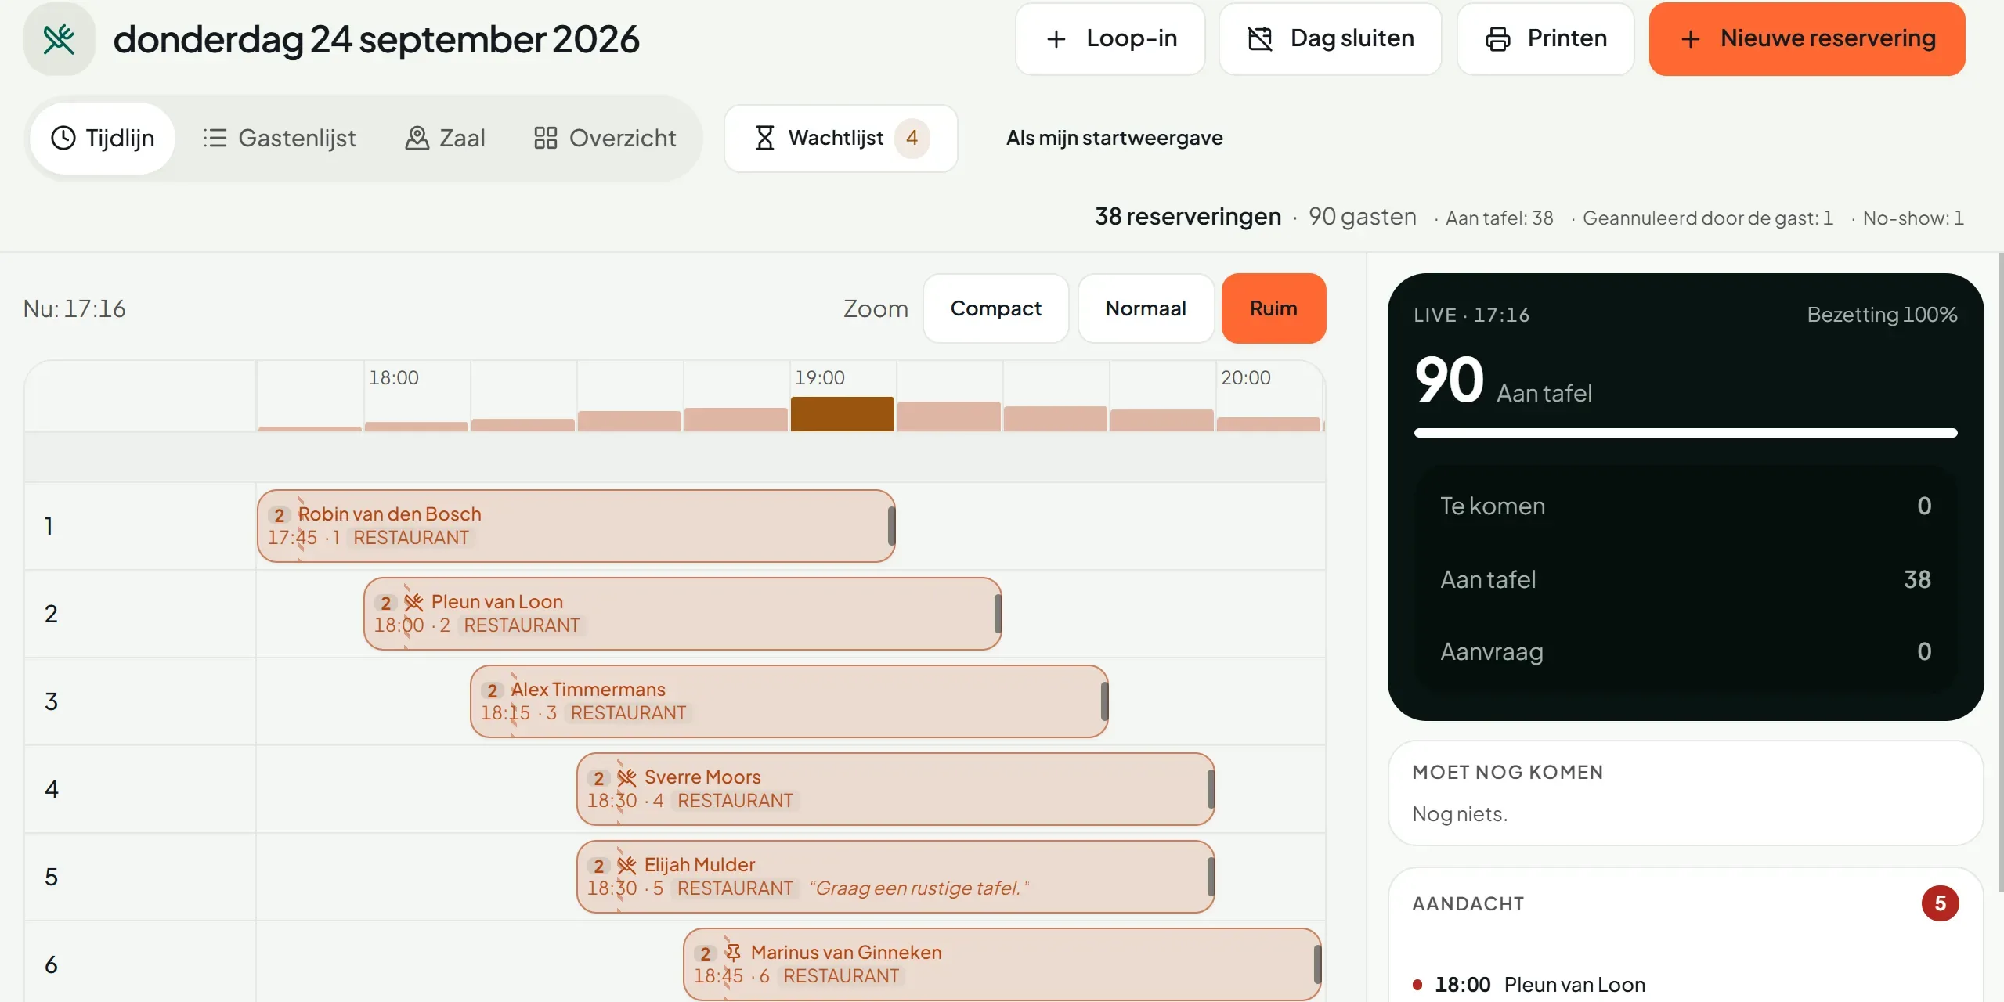Viewport: 2004px width, 1002px height.
Task: Click the restaurant logo icon
Action: (x=59, y=39)
